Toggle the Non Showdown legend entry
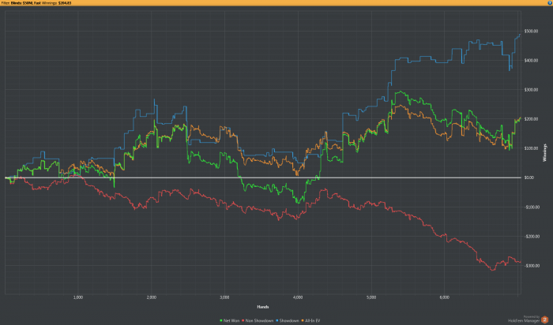The width and height of the screenshot is (553, 325). (258, 321)
